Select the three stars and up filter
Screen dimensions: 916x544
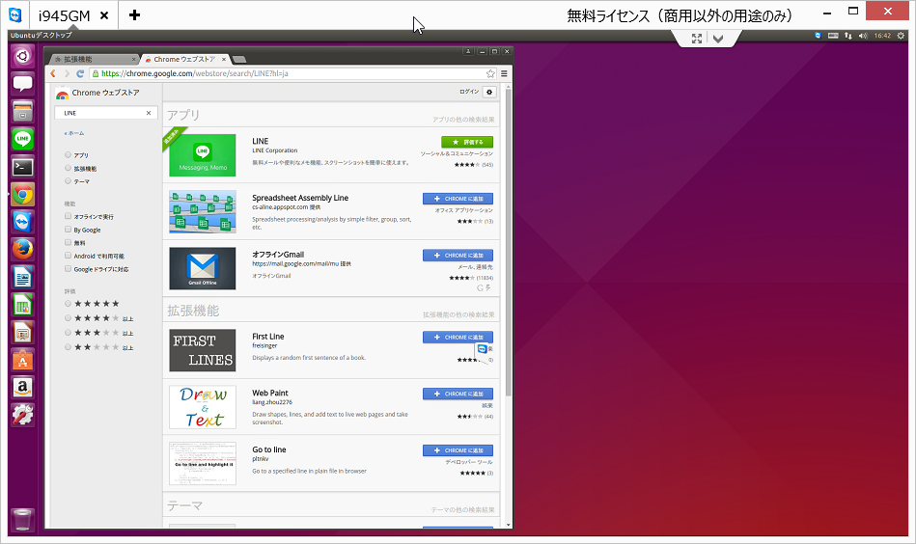pyautogui.click(x=68, y=333)
